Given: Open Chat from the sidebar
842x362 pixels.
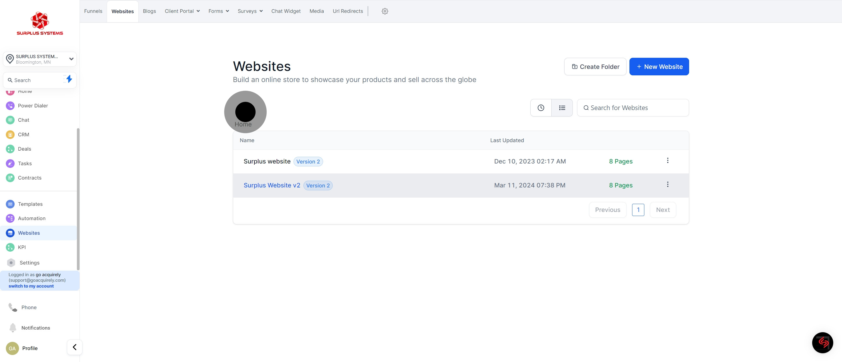Looking at the screenshot, I should click(x=10, y=120).
